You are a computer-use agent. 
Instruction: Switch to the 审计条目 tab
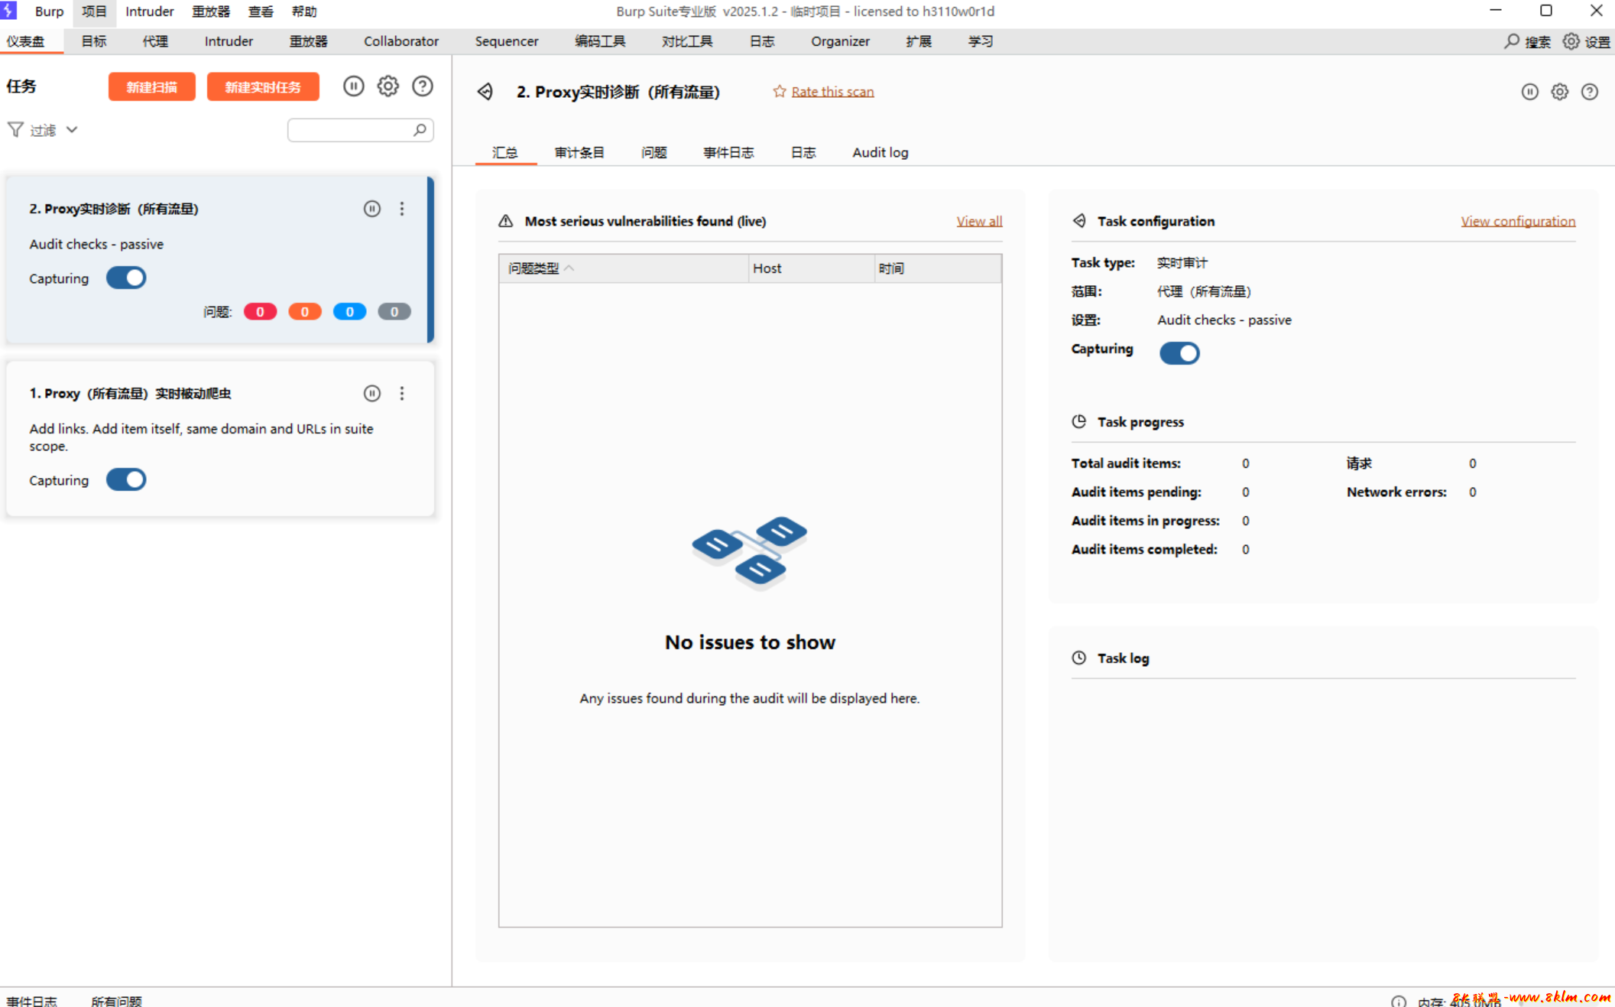(579, 152)
